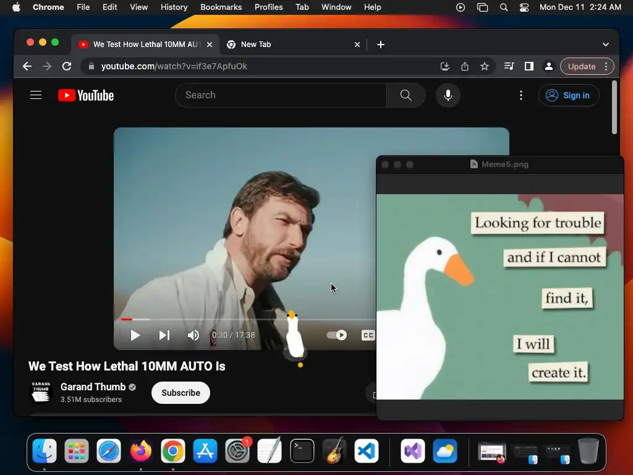Viewport: 633px width, 475px height.
Task: Open the History menu
Action: pyautogui.click(x=174, y=7)
